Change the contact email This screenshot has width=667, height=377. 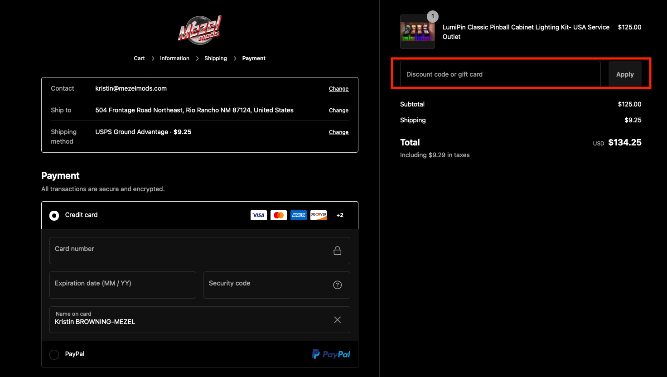coord(338,89)
